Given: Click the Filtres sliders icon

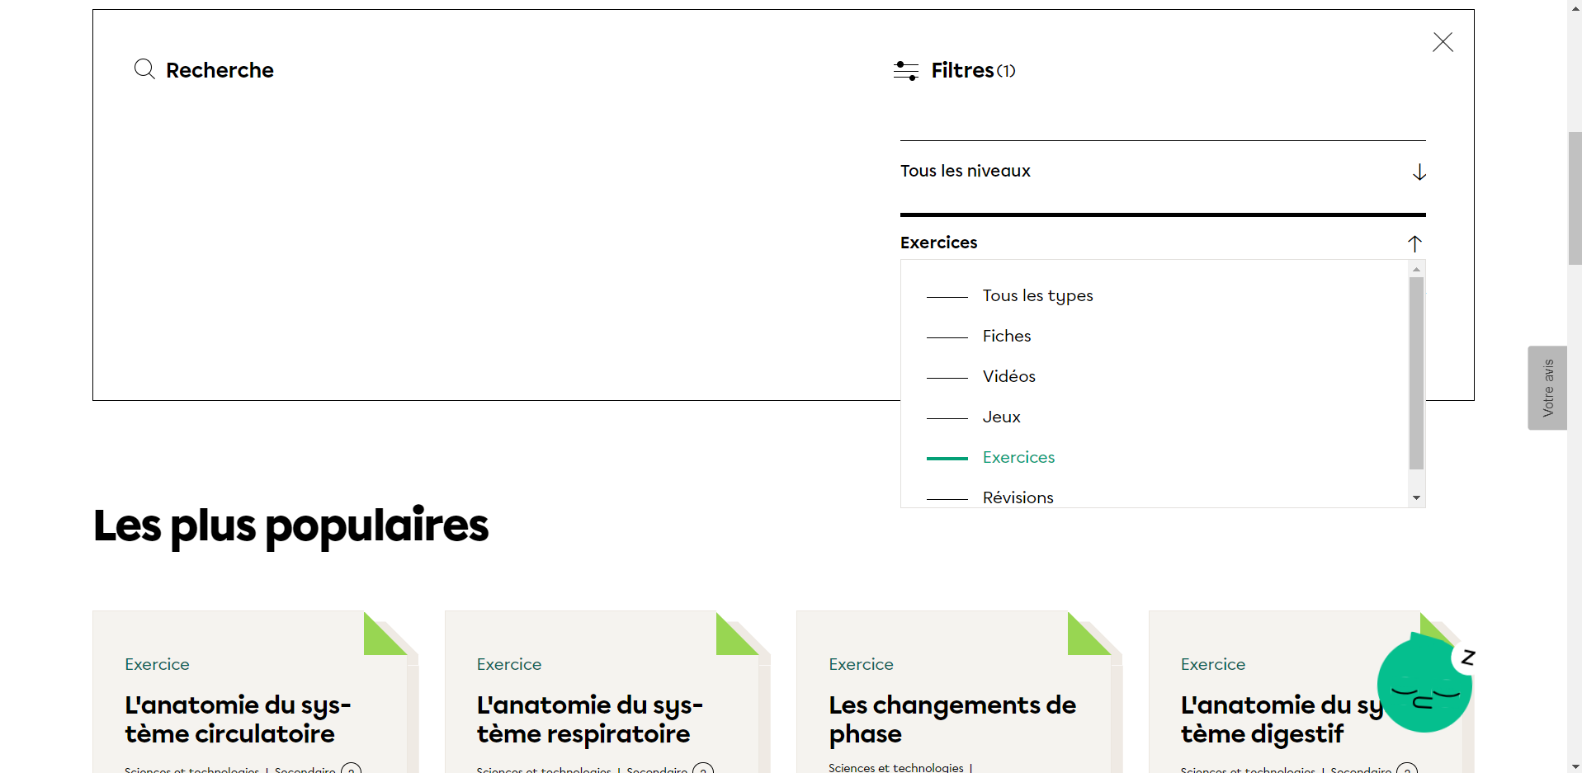Looking at the screenshot, I should [x=906, y=70].
